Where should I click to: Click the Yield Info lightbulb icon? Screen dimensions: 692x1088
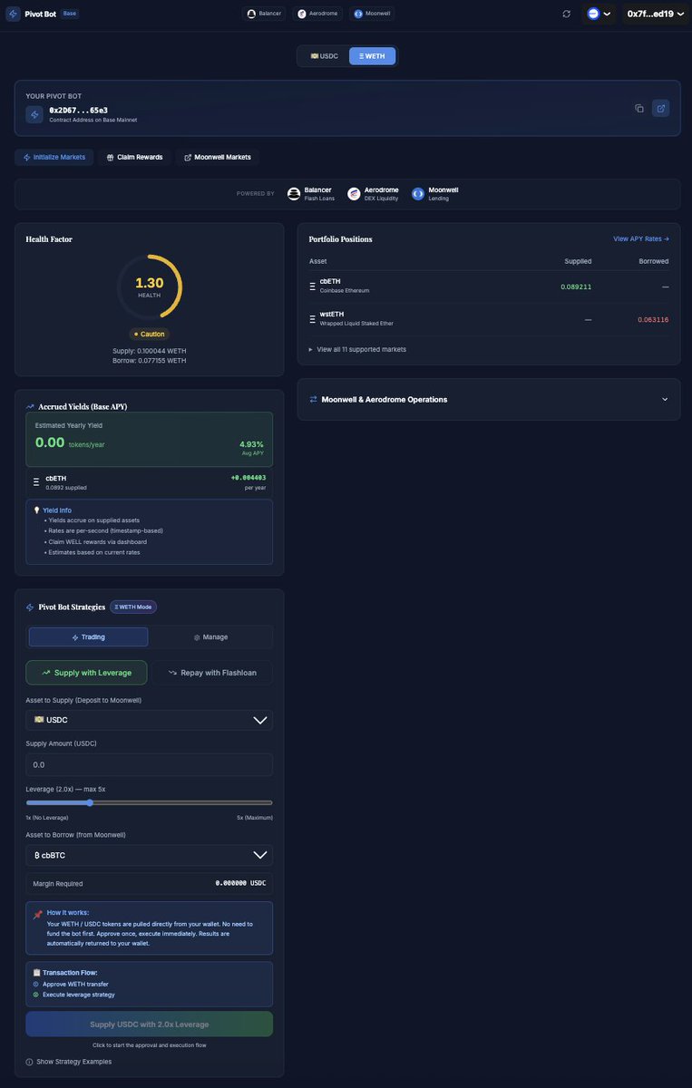pyautogui.click(x=36, y=510)
